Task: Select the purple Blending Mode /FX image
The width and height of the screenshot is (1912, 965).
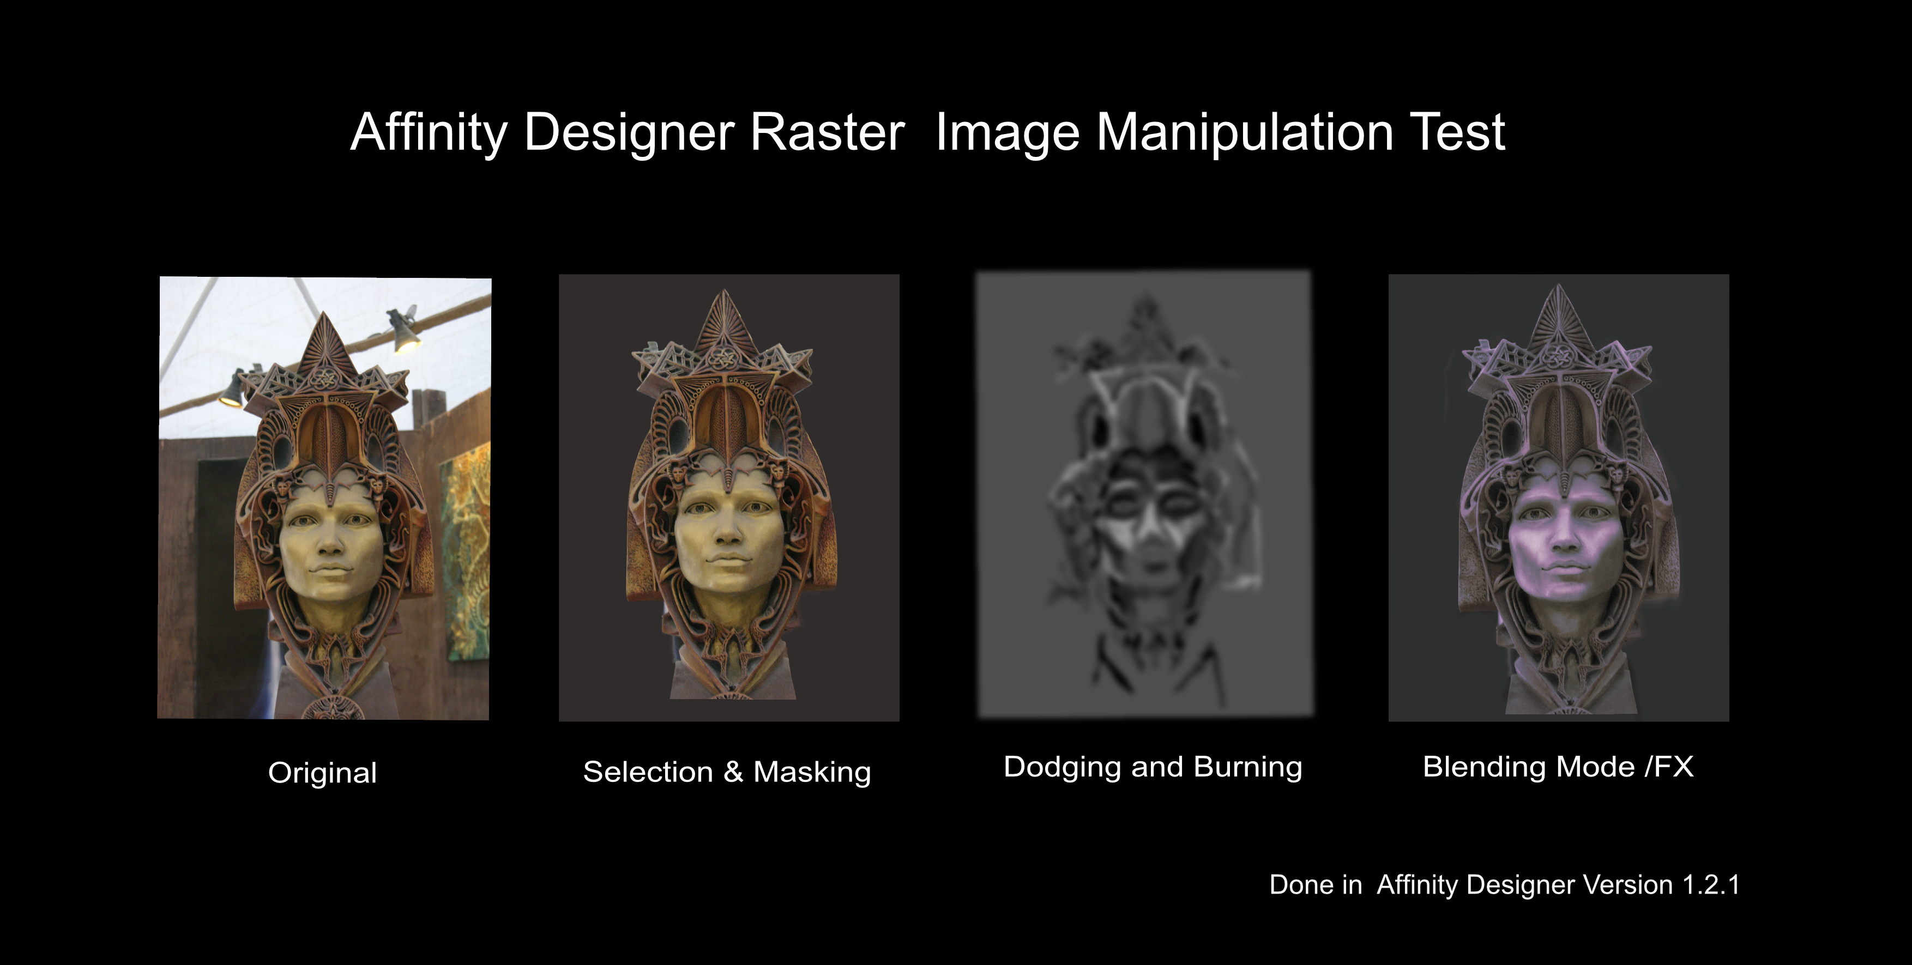Action: click(1558, 497)
